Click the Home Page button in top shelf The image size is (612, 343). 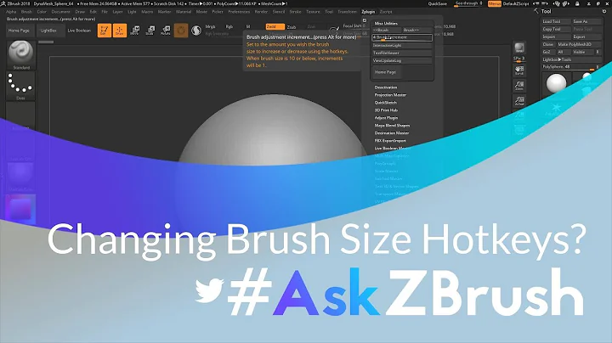tap(19, 31)
